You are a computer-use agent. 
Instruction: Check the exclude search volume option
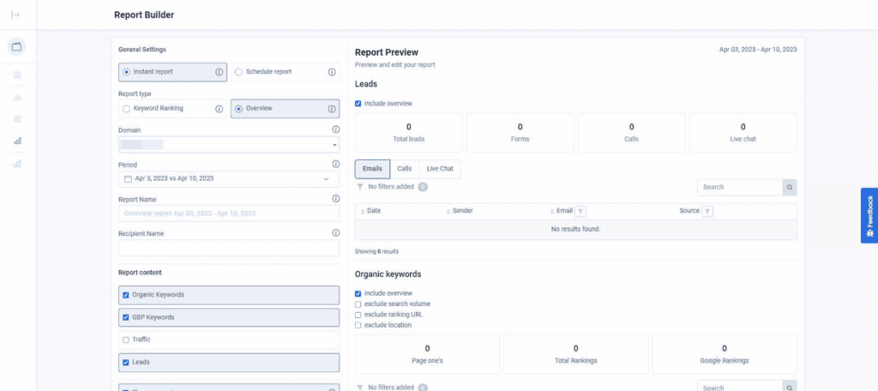coord(358,304)
